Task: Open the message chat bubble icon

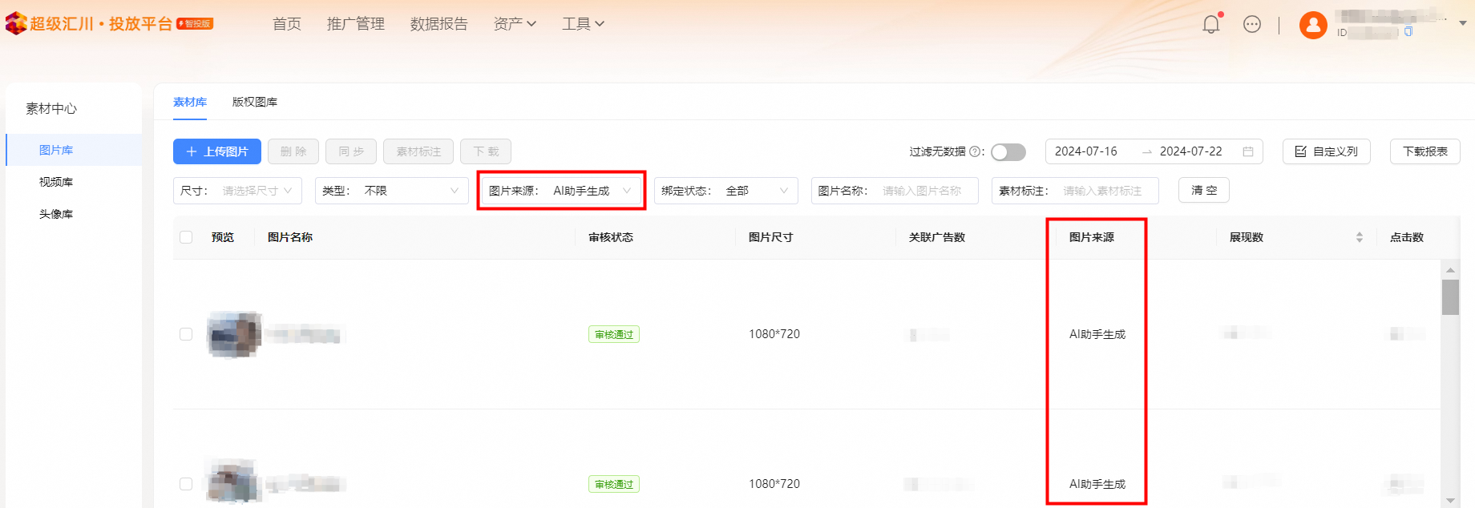Action: coord(1252,25)
